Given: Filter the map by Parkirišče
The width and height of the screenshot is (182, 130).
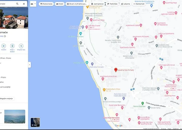Looking at the screenshot, I should [x=112, y=4].
